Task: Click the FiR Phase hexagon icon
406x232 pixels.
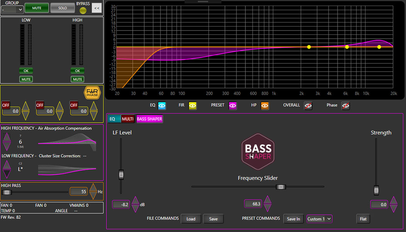Action: (x=92, y=93)
